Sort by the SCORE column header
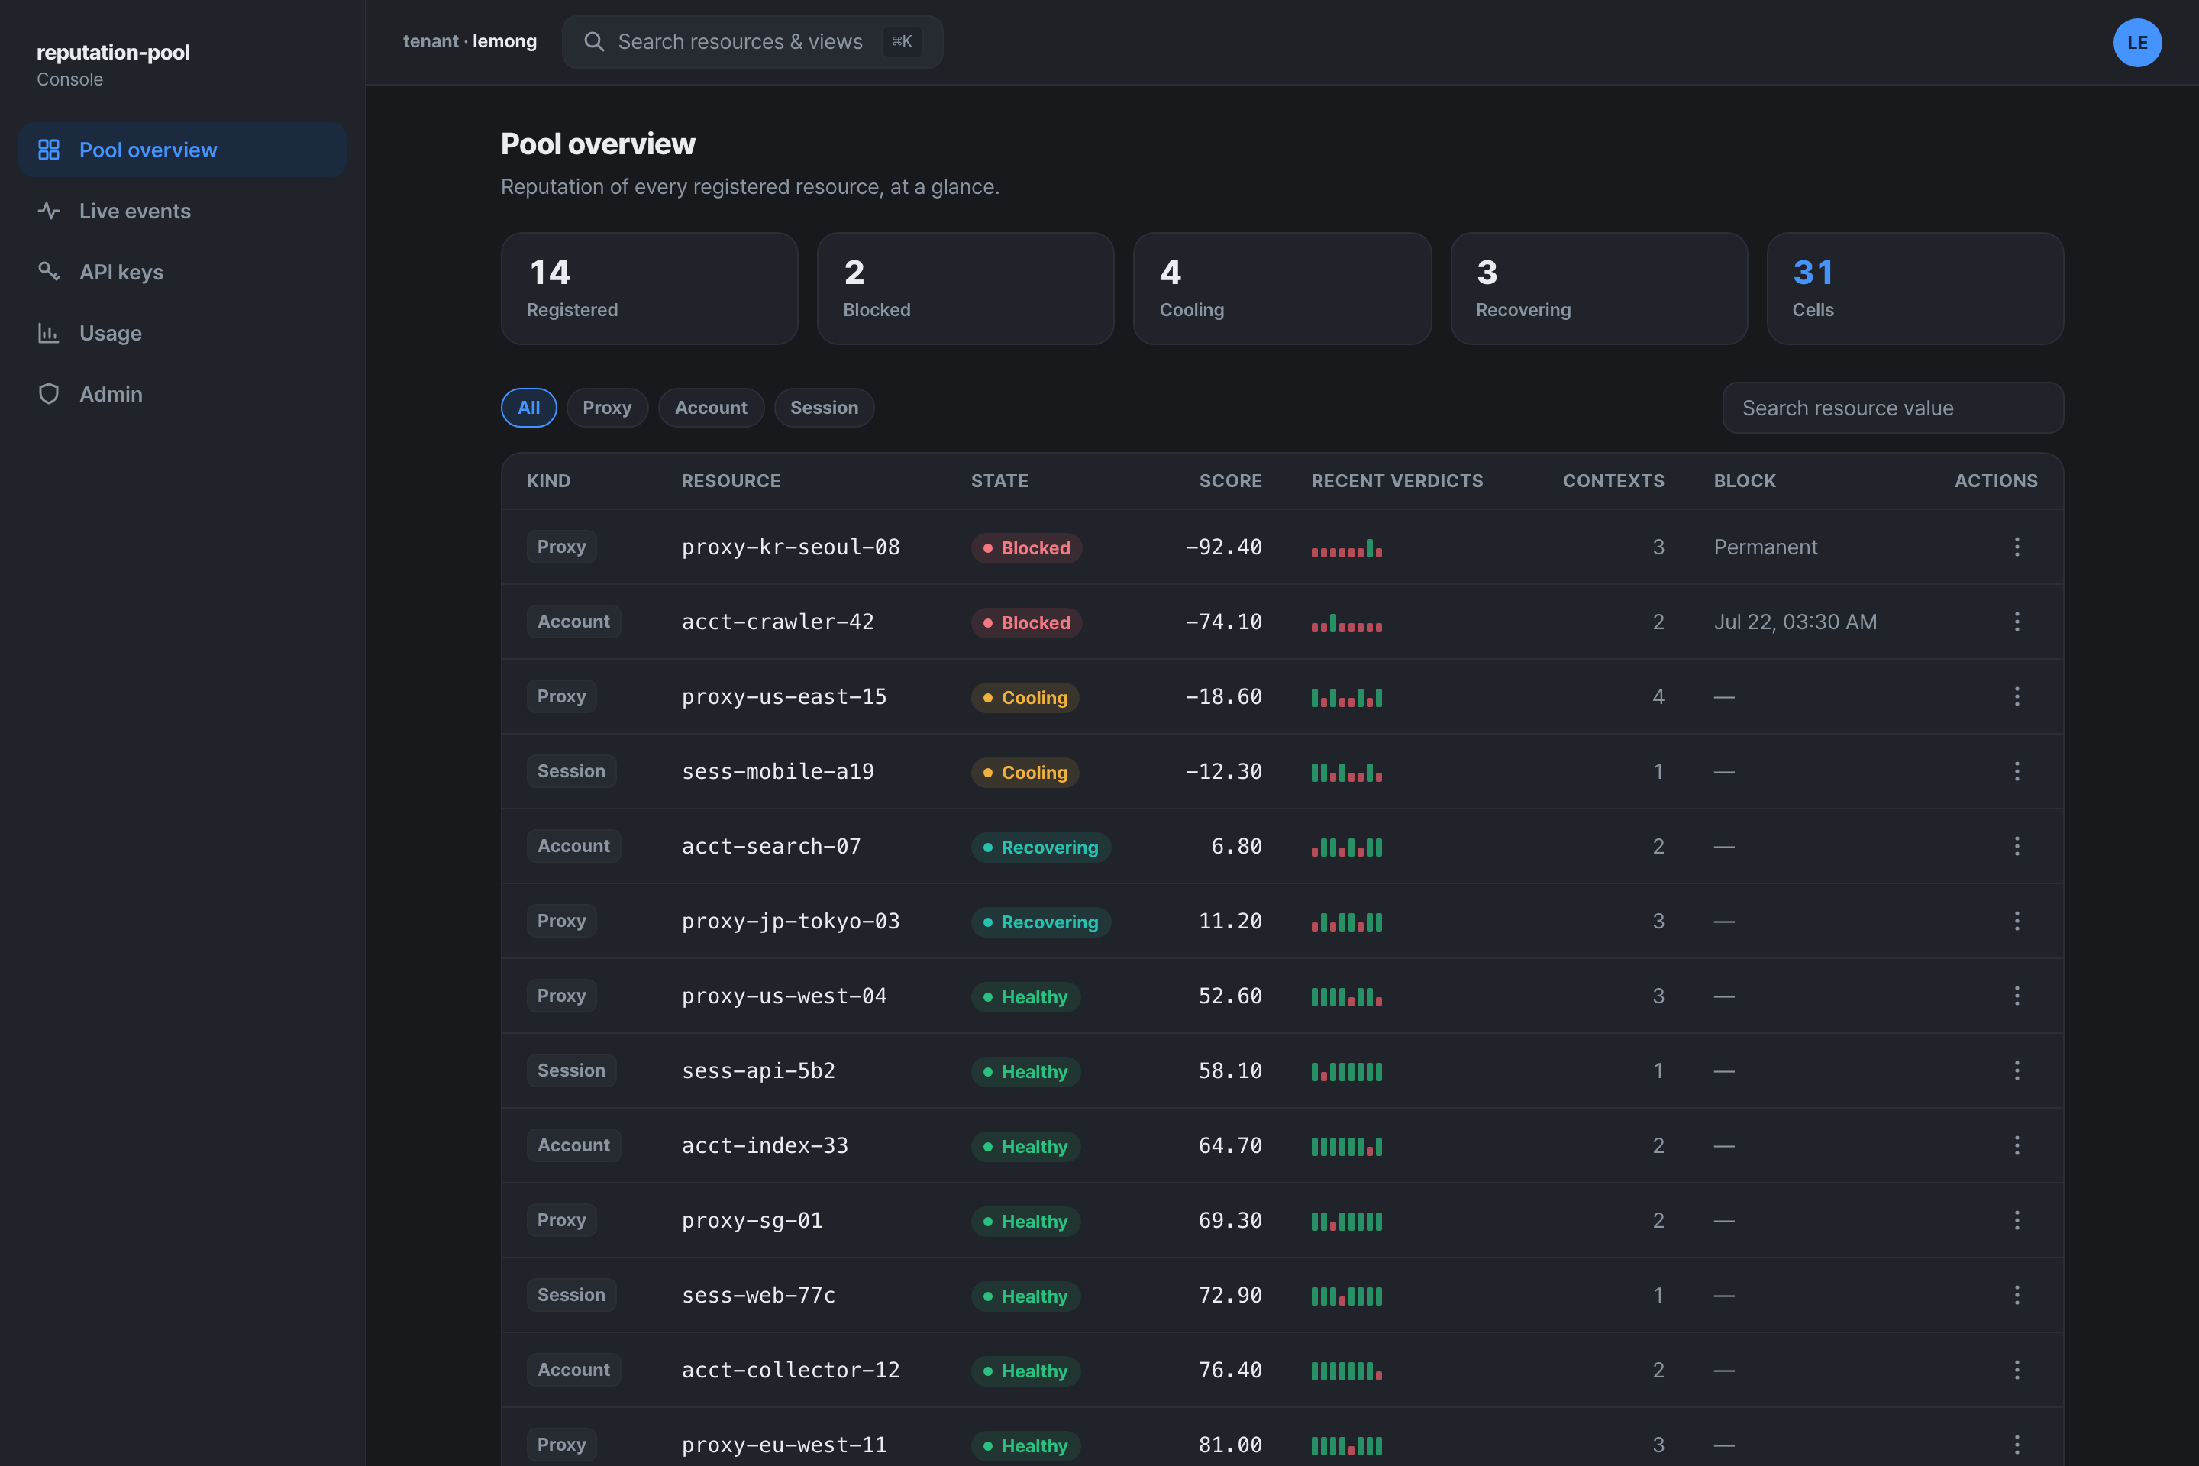This screenshot has height=1466, width=2199. pos(1230,480)
